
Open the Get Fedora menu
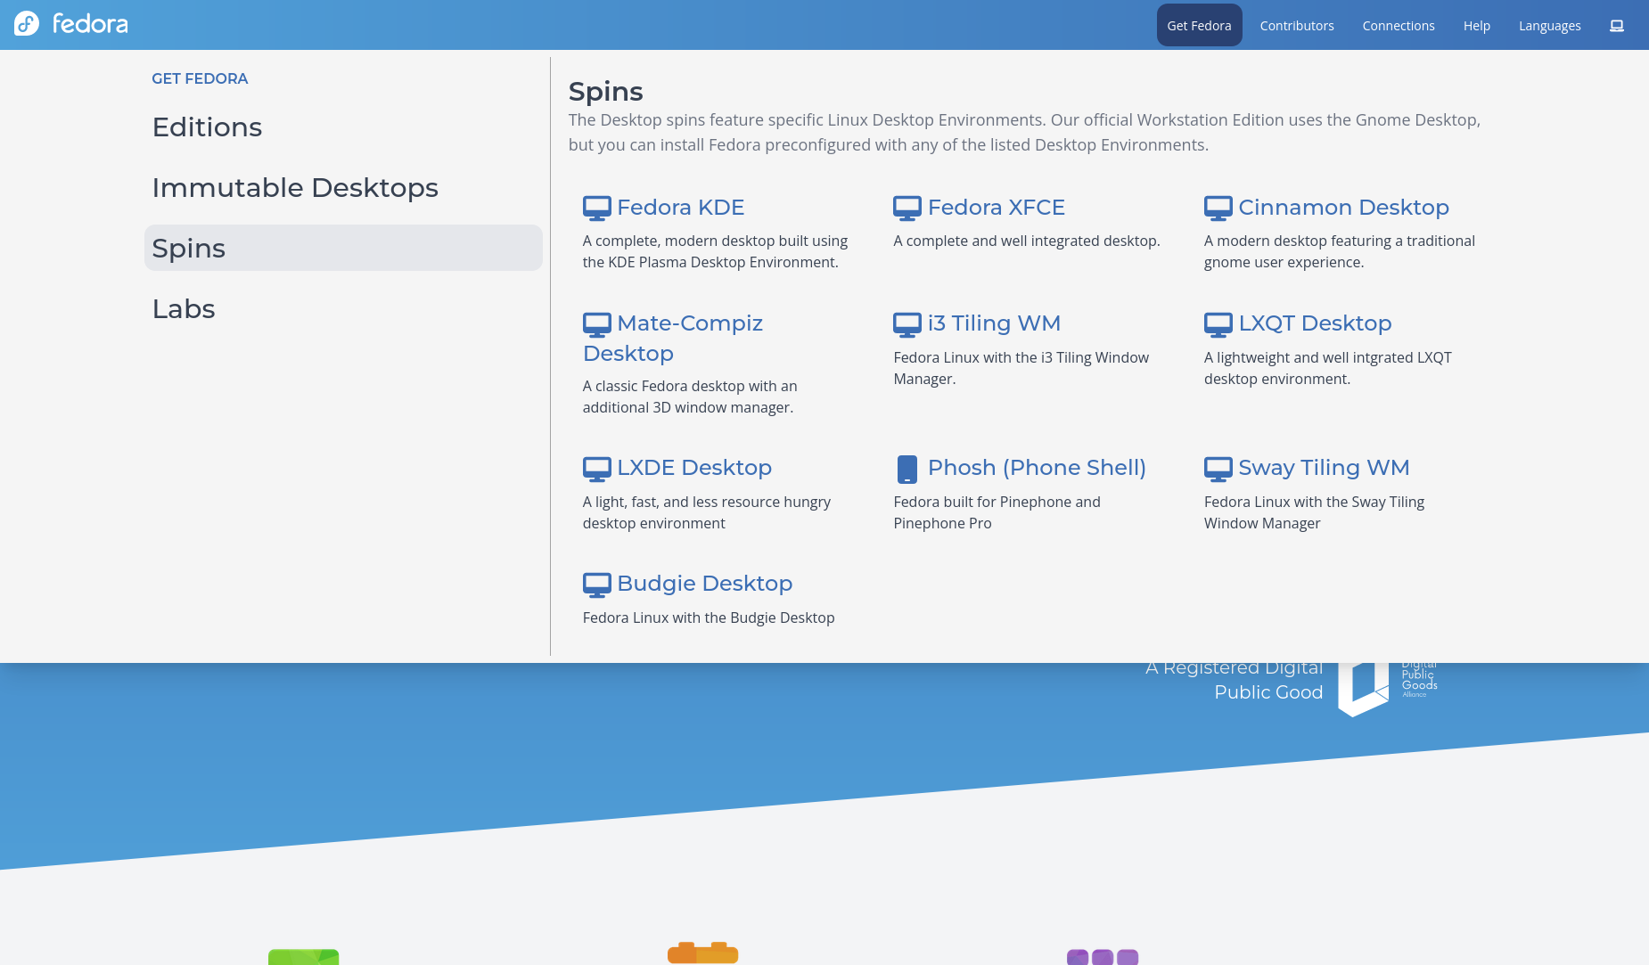click(x=1200, y=26)
